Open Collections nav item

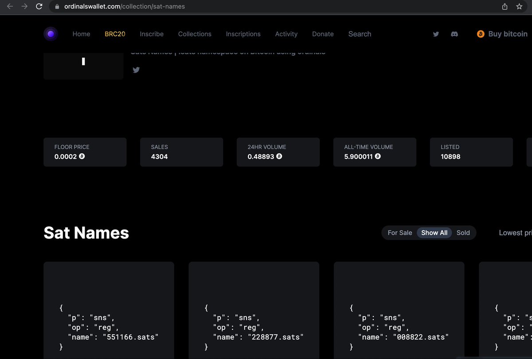pyautogui.click(x=195, y=34)
